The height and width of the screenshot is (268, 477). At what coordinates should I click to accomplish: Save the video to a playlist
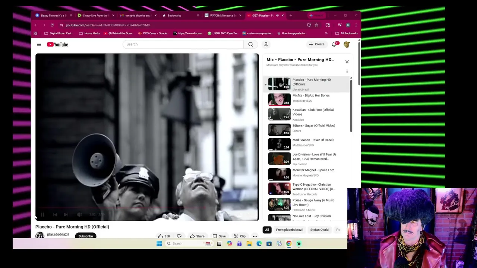pyautogui.click(x=219, y=236)
